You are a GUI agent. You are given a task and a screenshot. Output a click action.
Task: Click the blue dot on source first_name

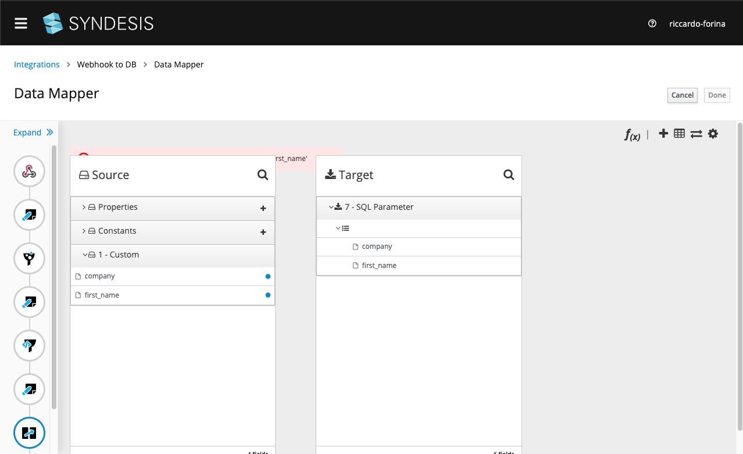pos(268,295)
